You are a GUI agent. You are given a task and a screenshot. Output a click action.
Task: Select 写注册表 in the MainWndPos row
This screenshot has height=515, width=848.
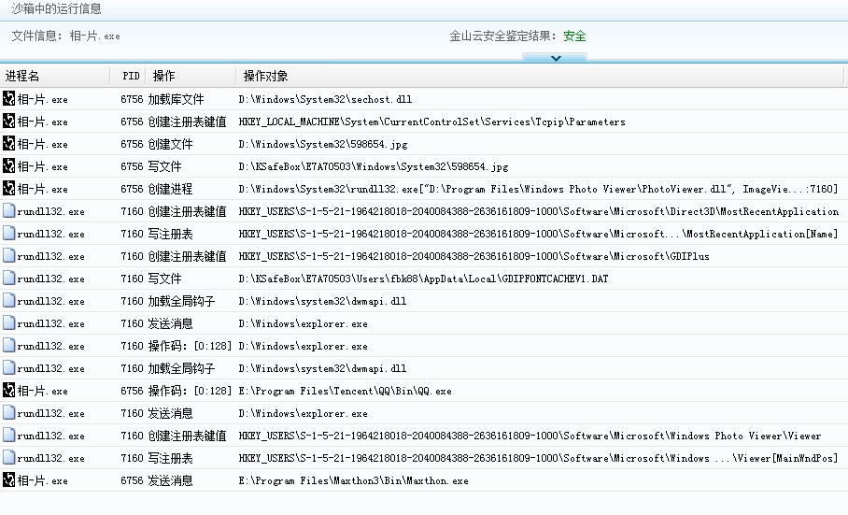(170, 459)
